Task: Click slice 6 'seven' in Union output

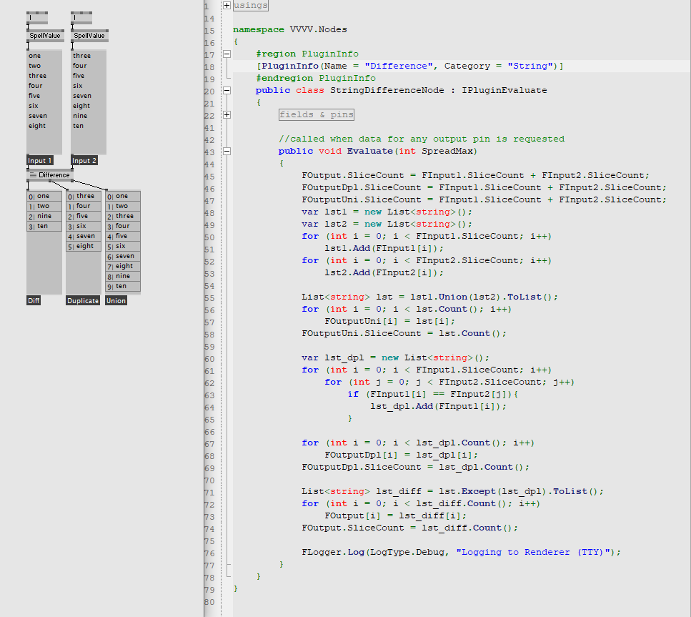Action: pos(123,256)
